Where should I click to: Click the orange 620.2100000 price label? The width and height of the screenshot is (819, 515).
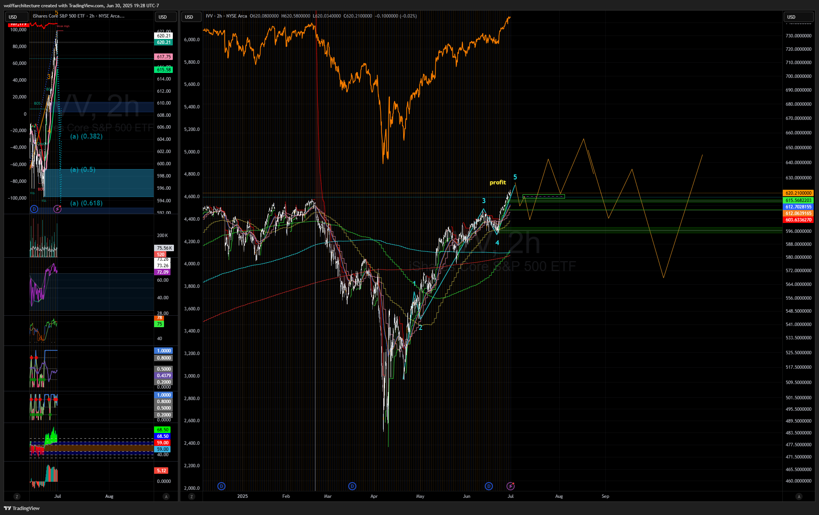coord(798,193)
